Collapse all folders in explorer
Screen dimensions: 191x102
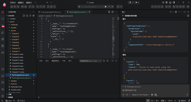pos(33,16)
